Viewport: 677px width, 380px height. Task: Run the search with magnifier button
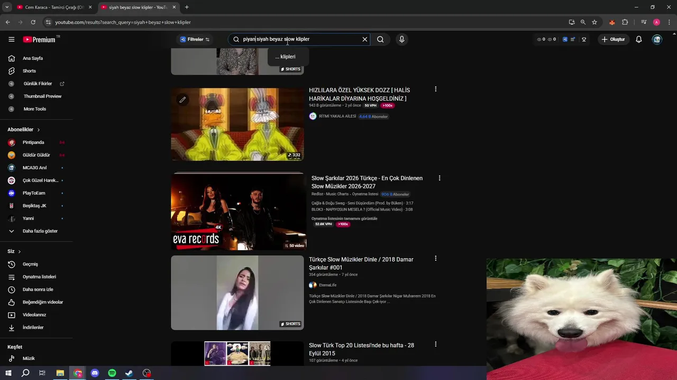point(380,39)
